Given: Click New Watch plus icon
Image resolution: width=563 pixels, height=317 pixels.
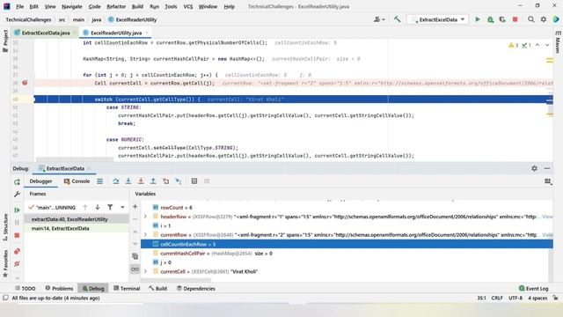Looking at the screenshot, I should [x=135, y=207].
